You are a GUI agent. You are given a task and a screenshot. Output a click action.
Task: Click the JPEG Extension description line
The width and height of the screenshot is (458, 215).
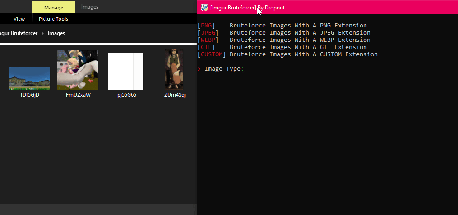tap(300, 33)
